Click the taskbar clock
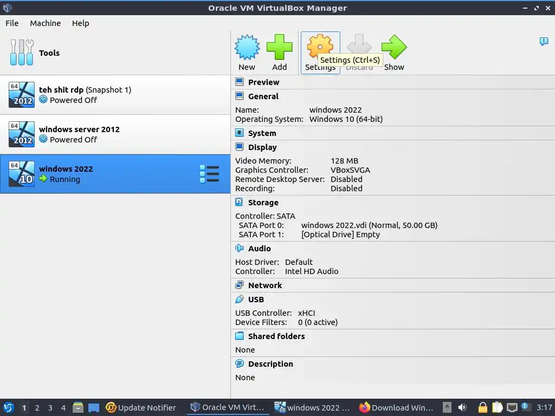Screen dimensions: 555x416 click(544, 407)
